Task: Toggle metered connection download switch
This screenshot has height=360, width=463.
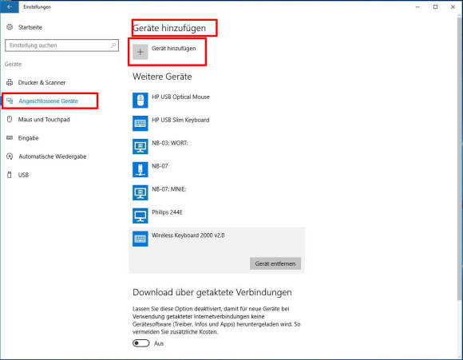Action: pyautogui.click(x=140, y=343)
